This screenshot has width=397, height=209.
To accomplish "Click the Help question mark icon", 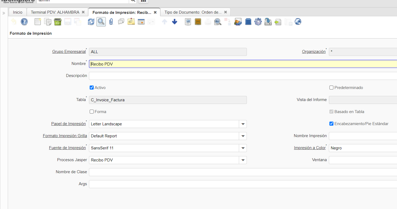I will 24,22.
